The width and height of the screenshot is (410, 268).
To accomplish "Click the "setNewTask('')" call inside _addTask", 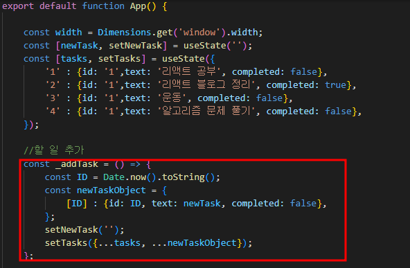I will 82,230.
